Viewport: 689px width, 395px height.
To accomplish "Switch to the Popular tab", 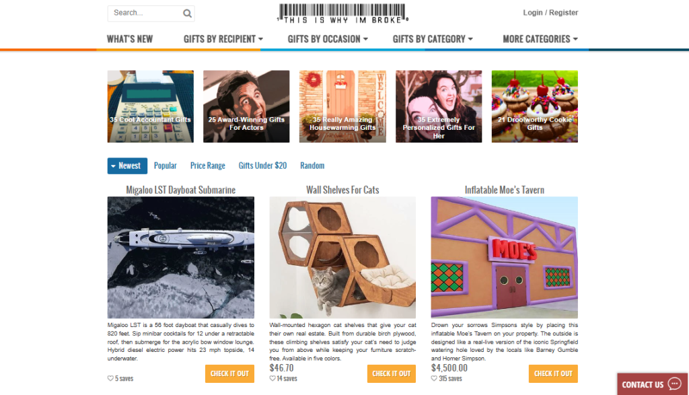I will pos(166,166).
